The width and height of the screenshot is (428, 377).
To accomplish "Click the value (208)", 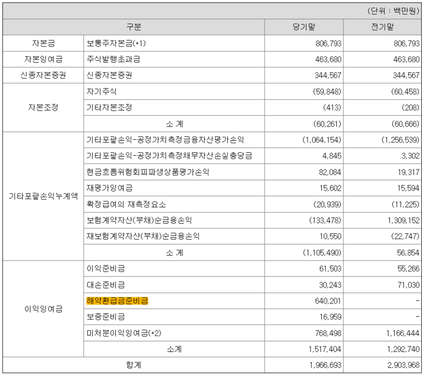I will pyautogui.click(x=410, y=107).
